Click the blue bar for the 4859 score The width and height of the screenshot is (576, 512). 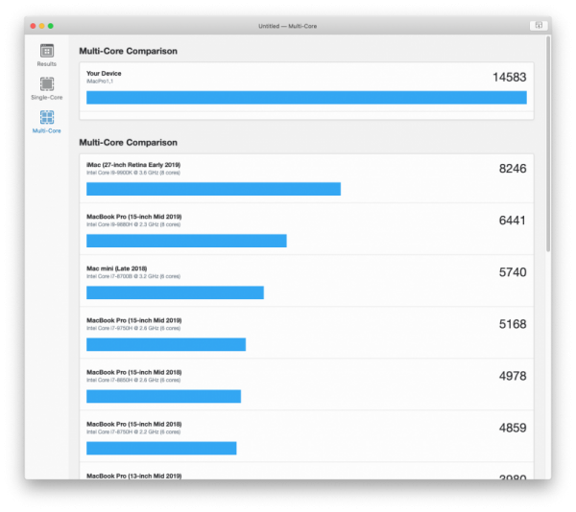161,448
